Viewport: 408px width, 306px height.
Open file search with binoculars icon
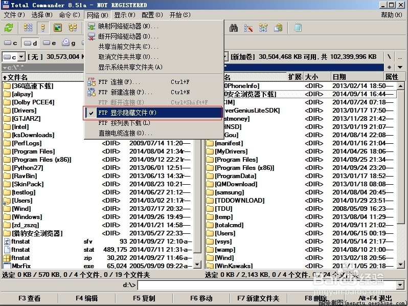point(234,28)
